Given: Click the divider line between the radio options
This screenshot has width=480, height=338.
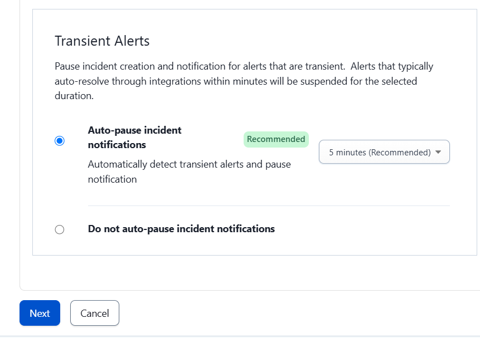Looking at the screenshot, I should (x=269, y=206).
